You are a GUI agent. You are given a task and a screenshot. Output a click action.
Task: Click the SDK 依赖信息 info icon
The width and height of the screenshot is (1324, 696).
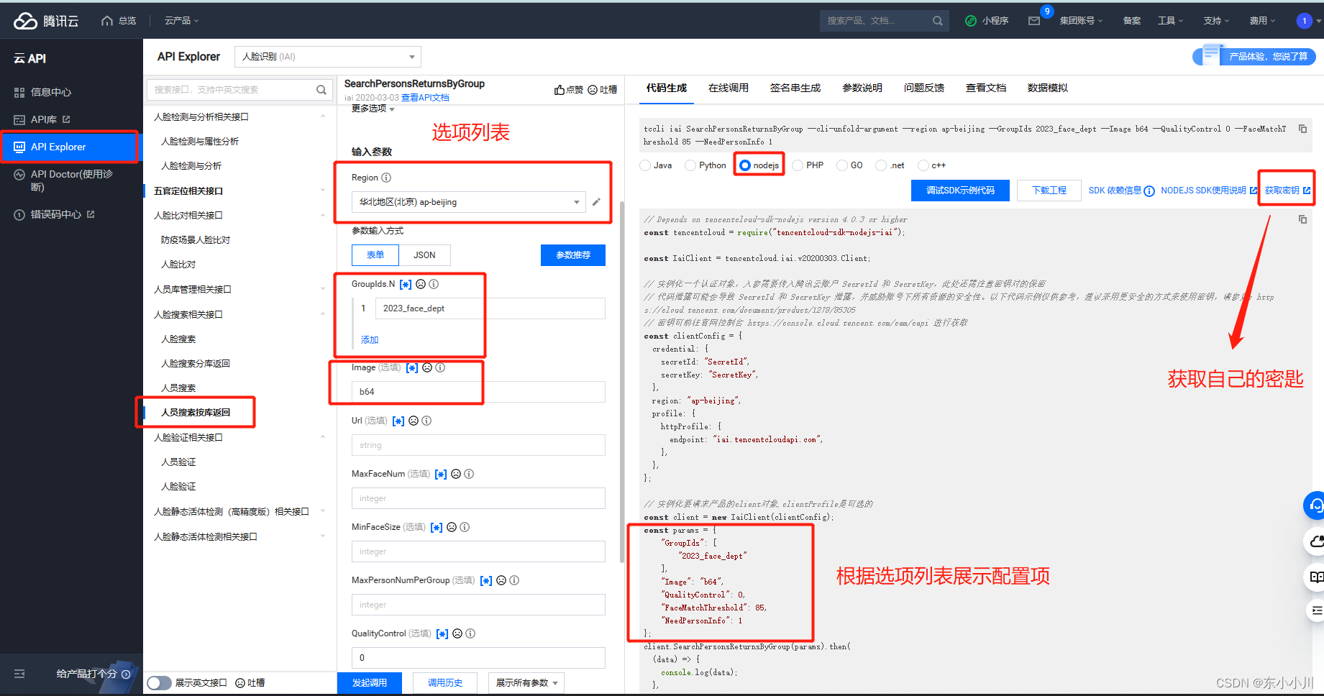[x=1149, y=191]
